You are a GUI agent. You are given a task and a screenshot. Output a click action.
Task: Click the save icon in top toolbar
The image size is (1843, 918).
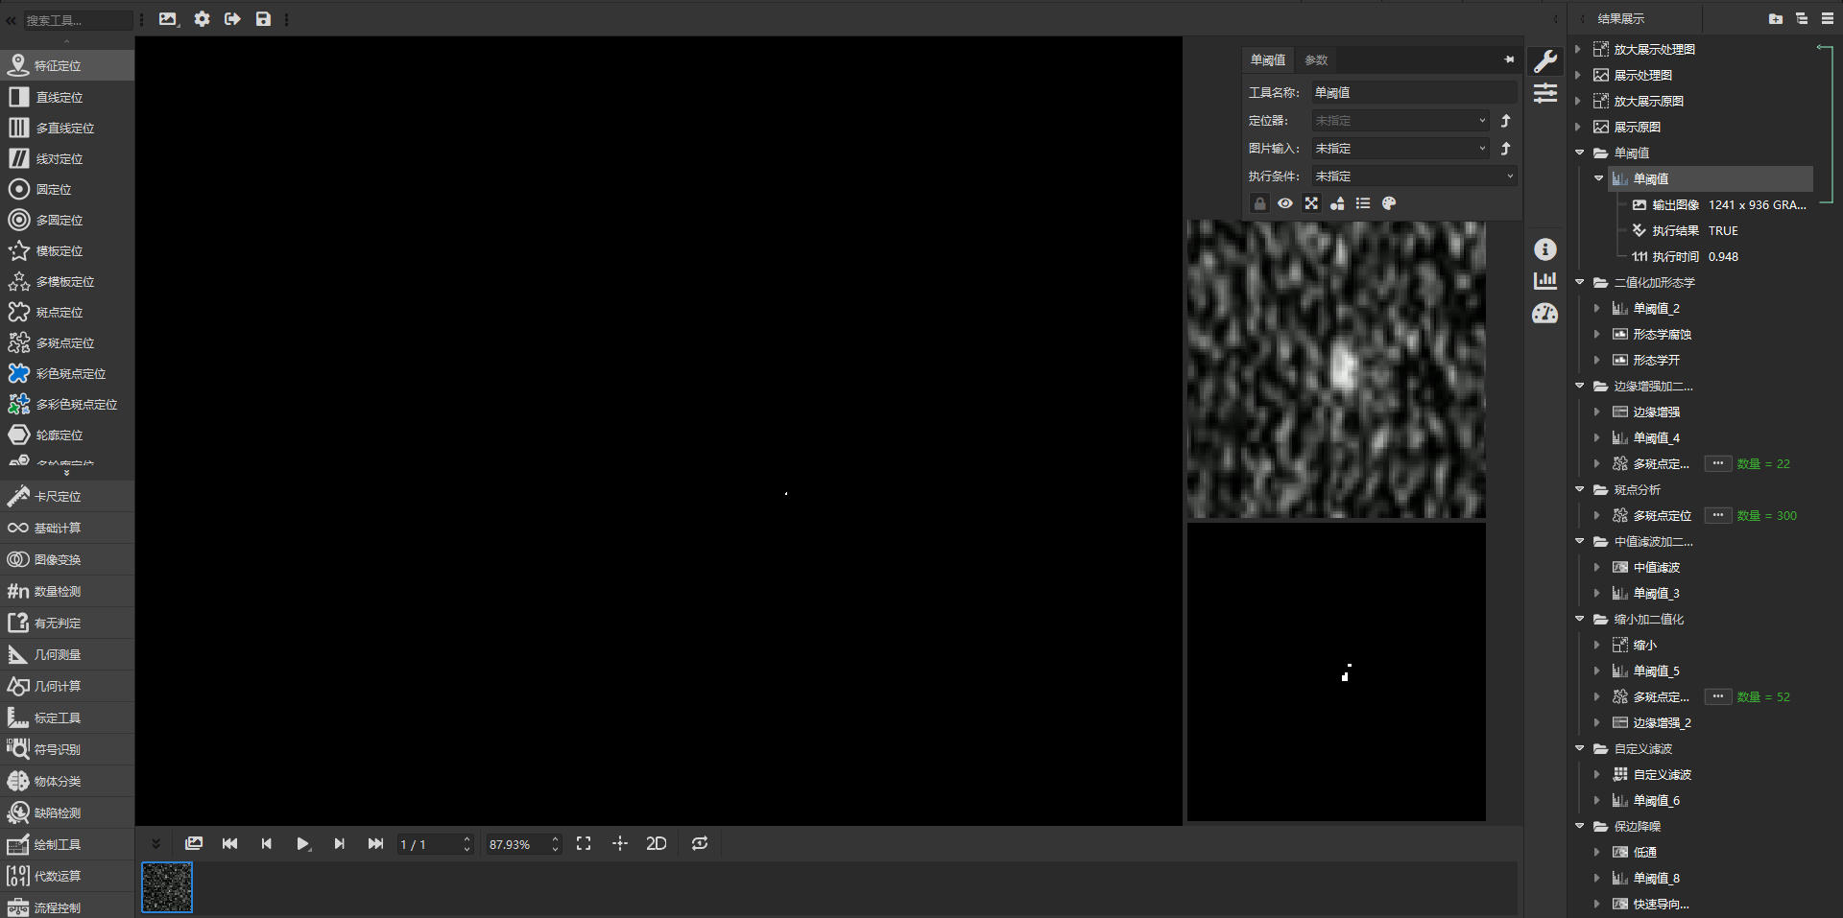pyautogui.click(x=263, y=19)
